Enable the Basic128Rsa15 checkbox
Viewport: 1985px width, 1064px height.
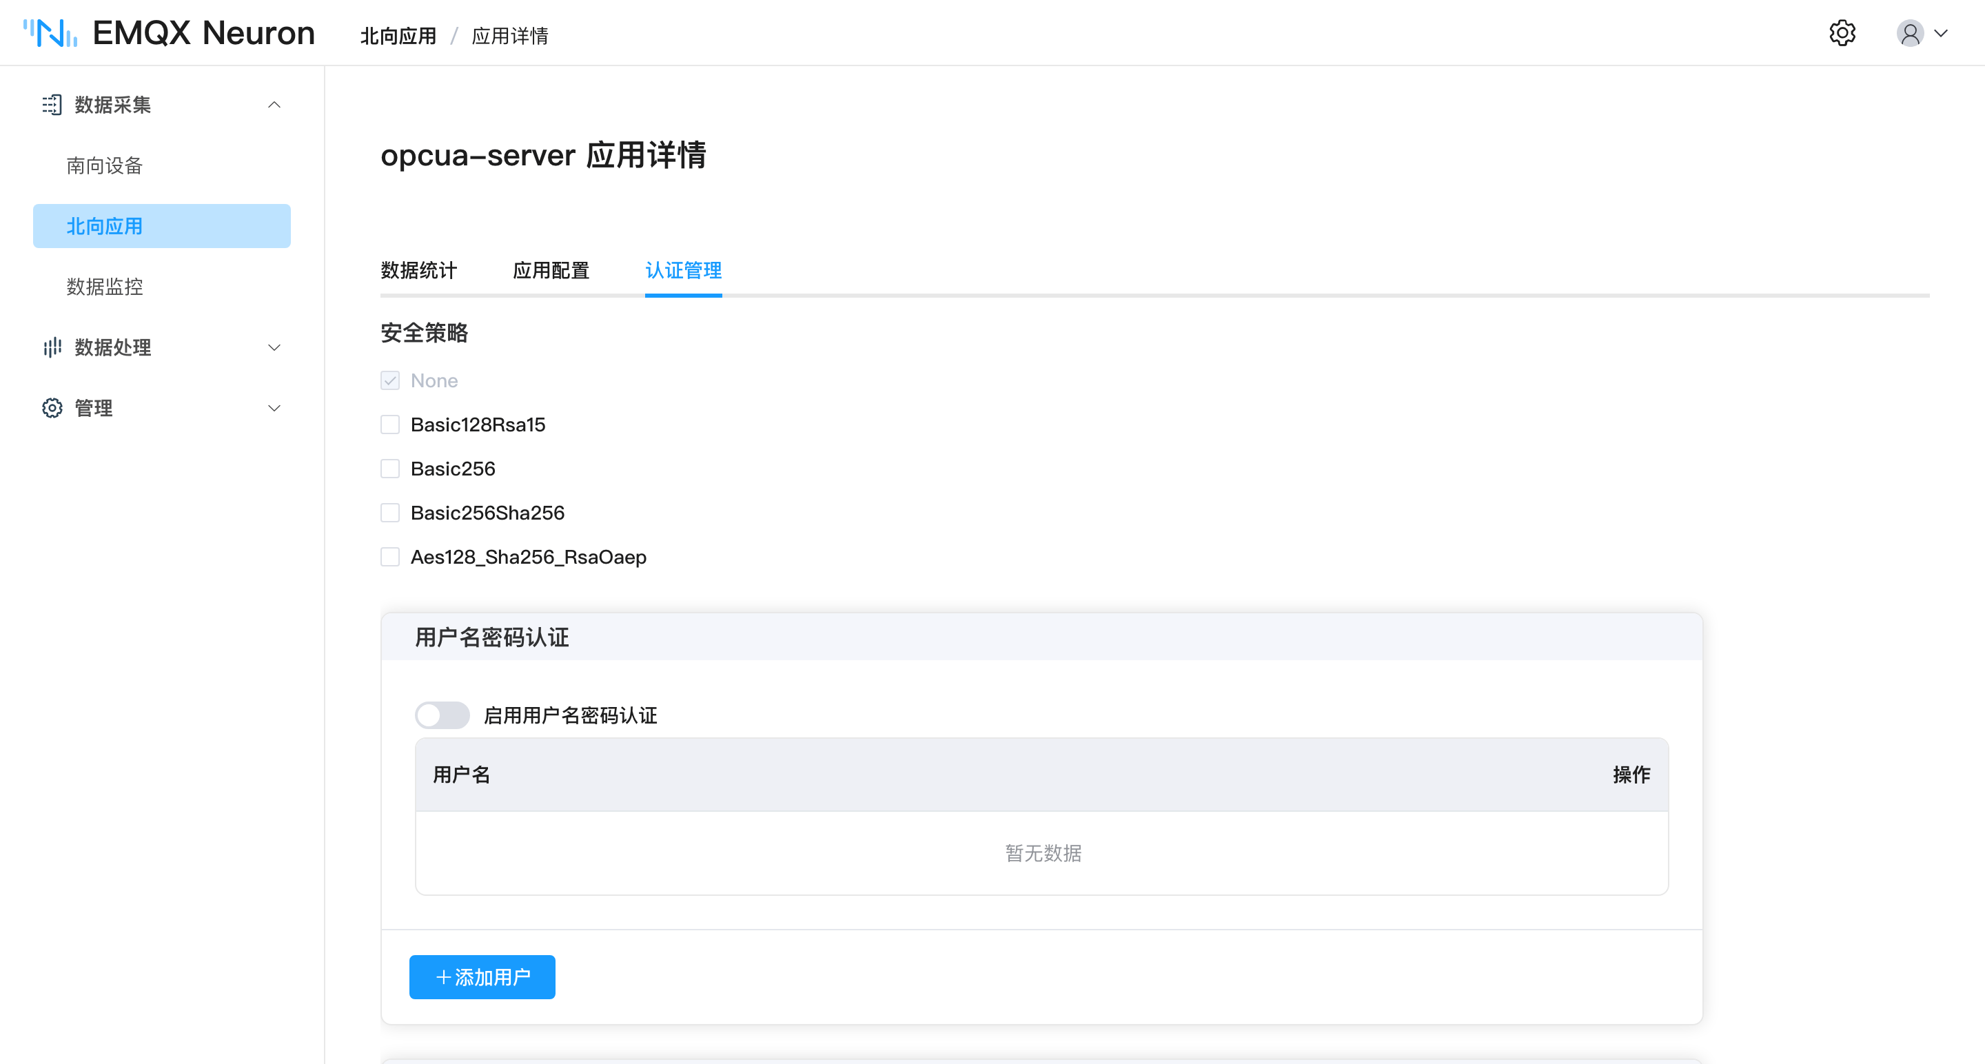[x=390, y=424]
